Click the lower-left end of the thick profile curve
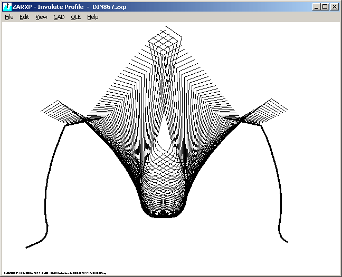Image resolution: width=342 pixels, height=277 pixels. 27,246
